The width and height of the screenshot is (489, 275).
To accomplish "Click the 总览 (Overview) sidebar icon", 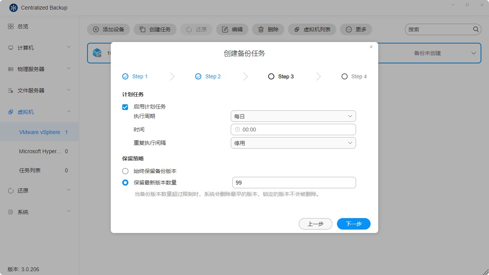I will 11,26.
